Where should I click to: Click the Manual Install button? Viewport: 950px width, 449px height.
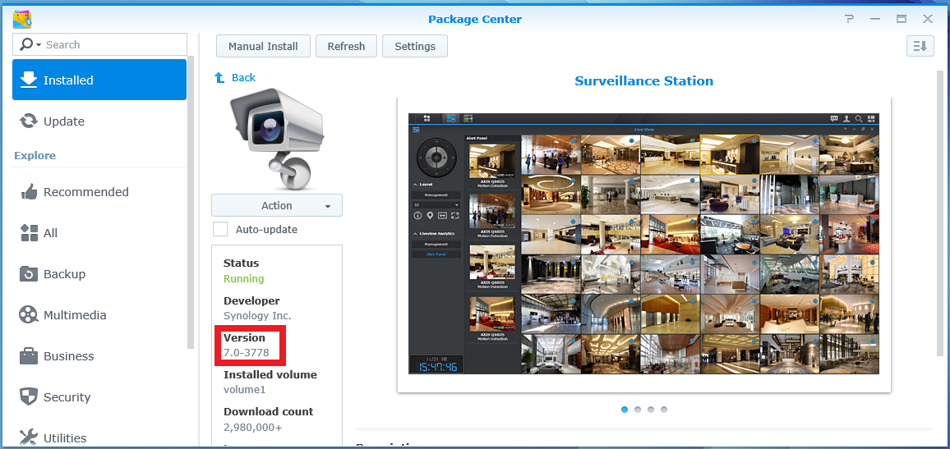click(x=263, y=46)
